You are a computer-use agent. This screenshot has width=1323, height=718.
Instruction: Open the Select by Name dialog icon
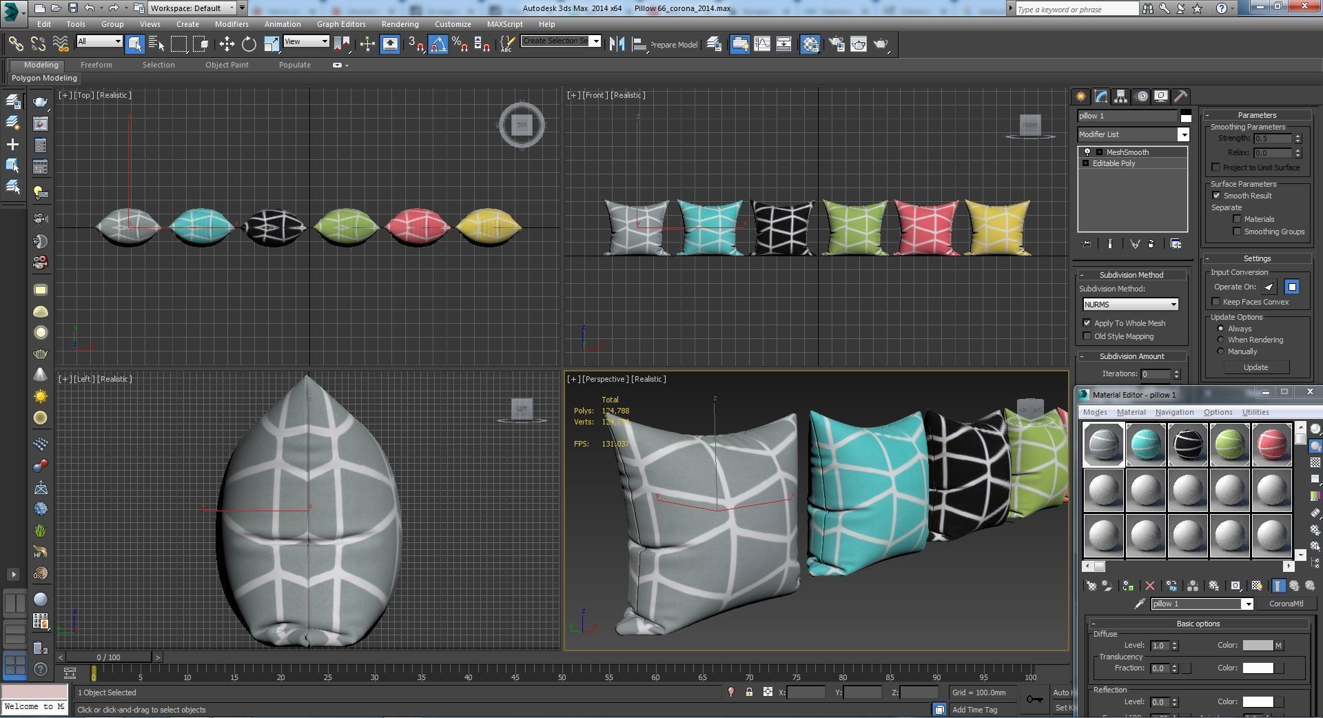click(156, 44)
